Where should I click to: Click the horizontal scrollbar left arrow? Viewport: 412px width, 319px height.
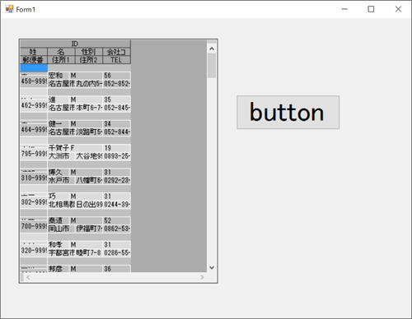click(x=28, y=277)
